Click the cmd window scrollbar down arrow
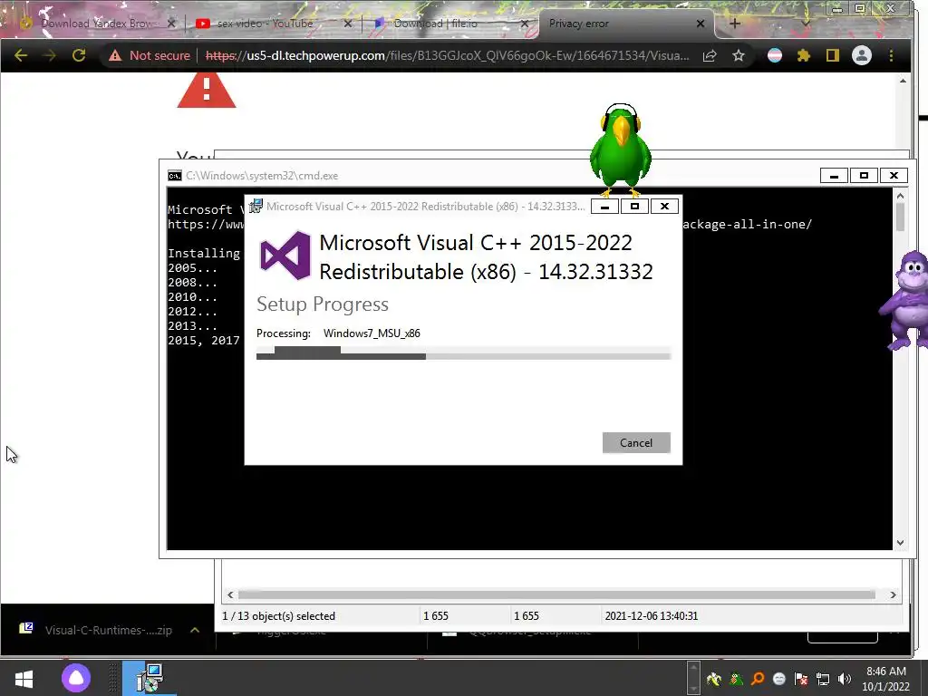 900,543
